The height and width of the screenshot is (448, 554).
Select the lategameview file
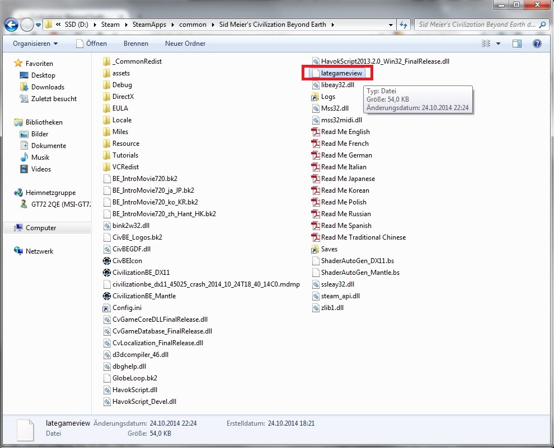coord(337,73)
